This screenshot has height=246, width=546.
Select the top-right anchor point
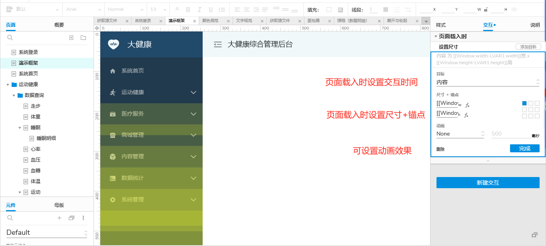click(537, 103)
